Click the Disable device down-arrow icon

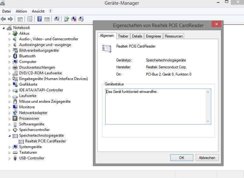point(81,19)
